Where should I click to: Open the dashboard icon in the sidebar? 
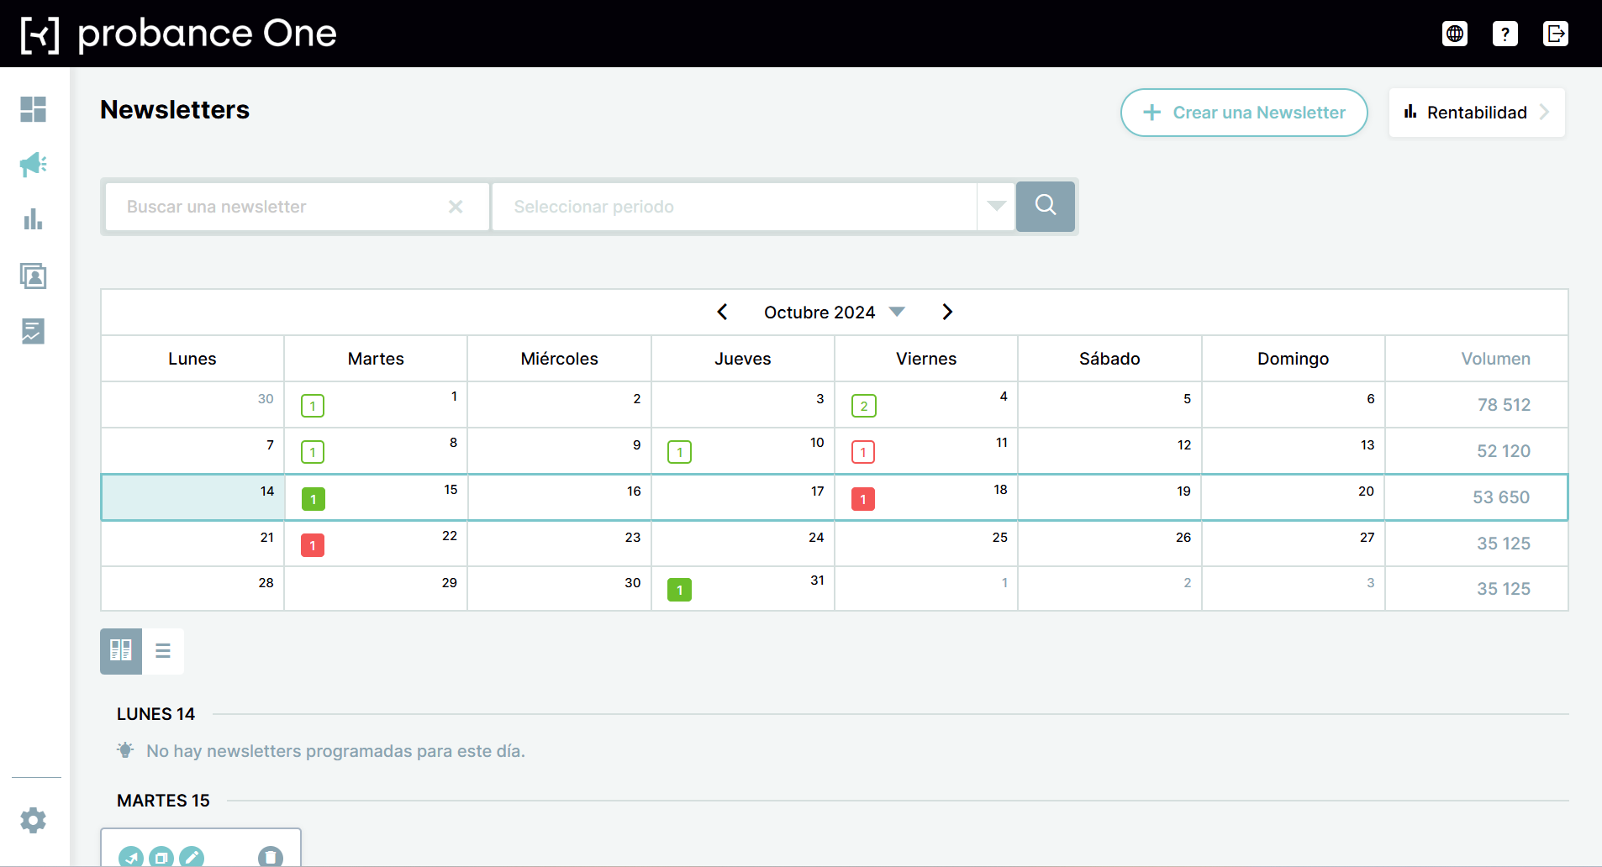pyautogui.click(x=33, y=109)
